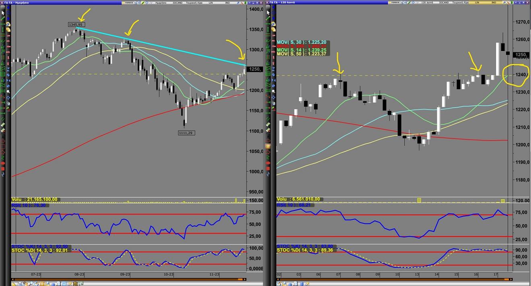The image size is (531, 286).
Task: Click the MOV(S, 30) moving average label
Action: point(301,42)
